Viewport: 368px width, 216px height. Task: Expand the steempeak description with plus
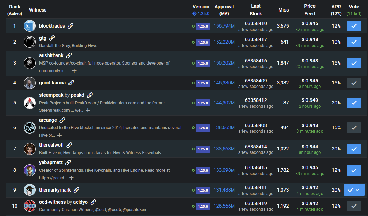point(88,110)
